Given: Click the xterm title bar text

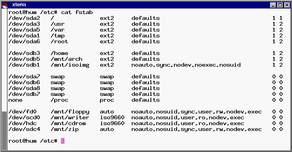Looking at the screenshot, I should pyautogui.click(x=19, y=5).
